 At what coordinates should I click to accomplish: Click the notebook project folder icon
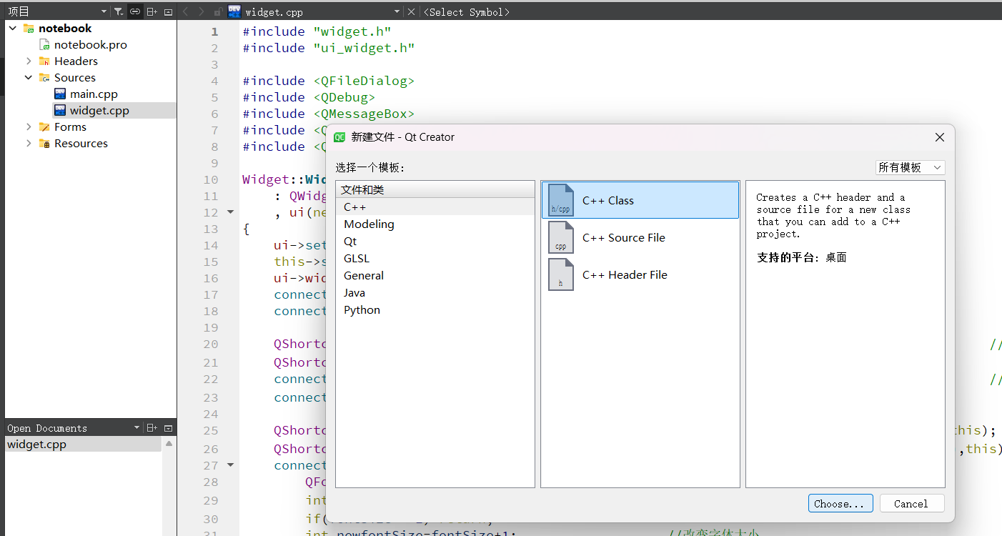tap(29, 28)
